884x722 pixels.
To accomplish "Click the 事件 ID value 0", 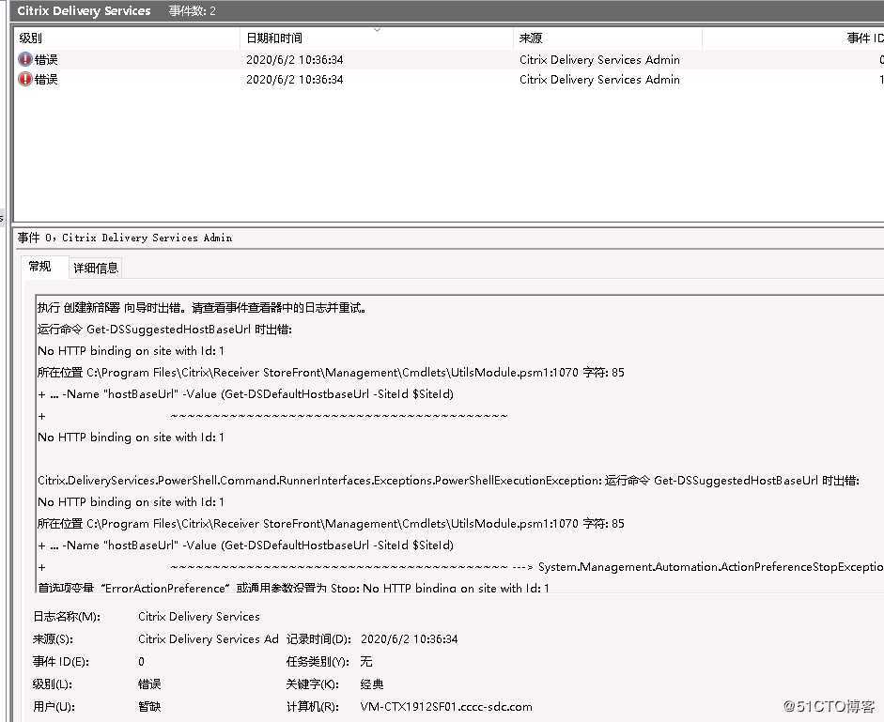I will point(141,662).
